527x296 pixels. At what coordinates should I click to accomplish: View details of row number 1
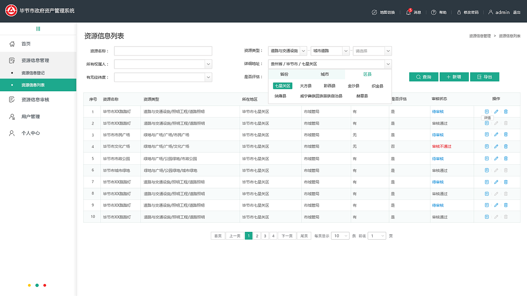tap(487, 111)
